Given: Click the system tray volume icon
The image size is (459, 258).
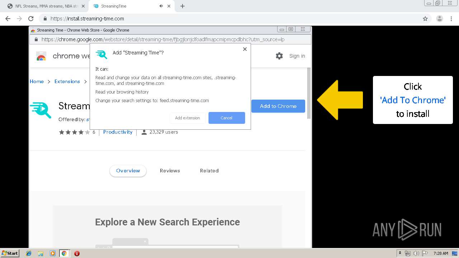Looking at the screenshot, I should (x=416, y=253).
